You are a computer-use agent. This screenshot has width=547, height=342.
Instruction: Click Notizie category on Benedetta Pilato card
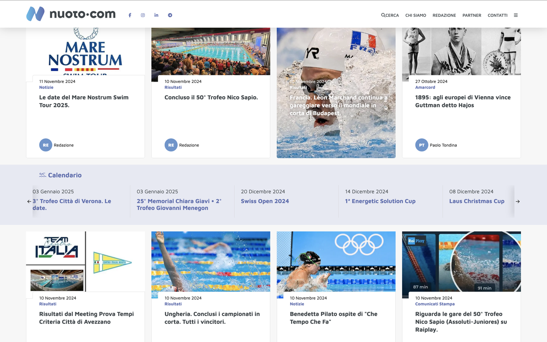pyautogui.click(x=297, y=304)
